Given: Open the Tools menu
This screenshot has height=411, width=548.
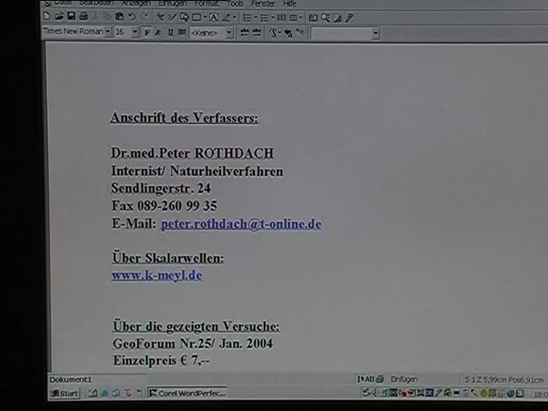Looking at the screenshot, I should point(235,3).
